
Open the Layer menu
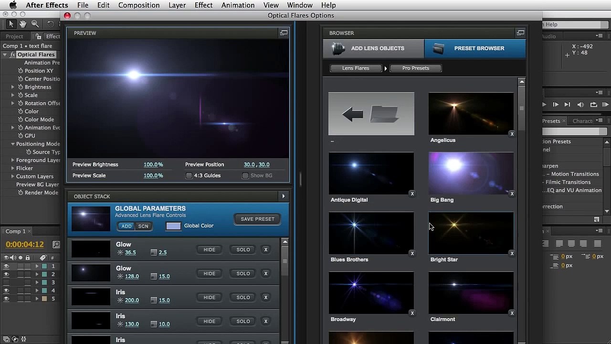[177, 5]
